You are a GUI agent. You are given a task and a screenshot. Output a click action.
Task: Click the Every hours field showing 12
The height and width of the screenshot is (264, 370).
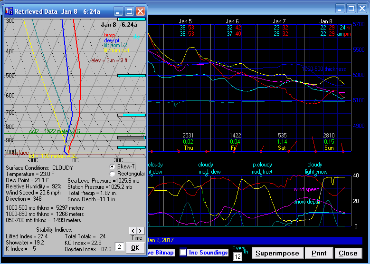pyautogui.click(x=238, y=257)
